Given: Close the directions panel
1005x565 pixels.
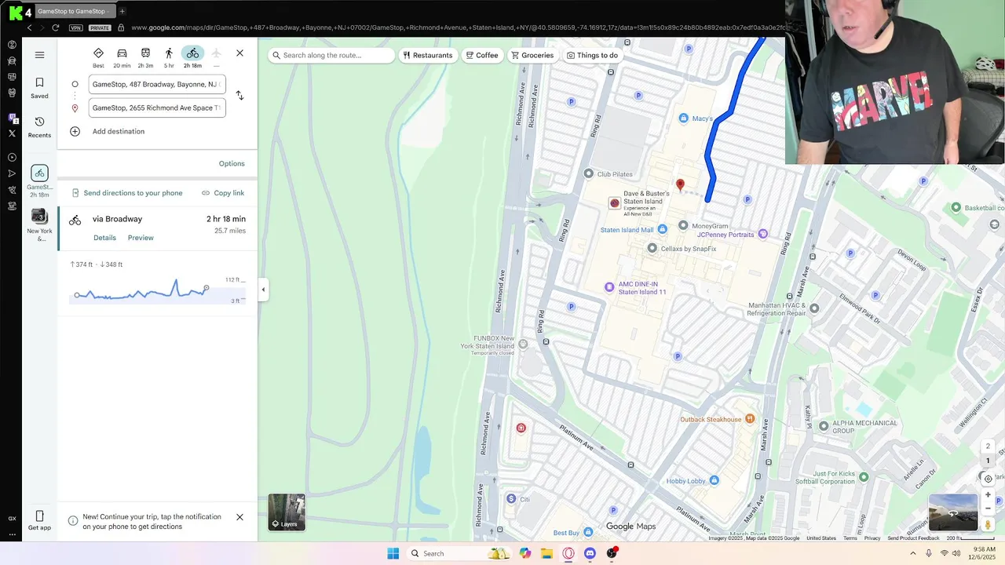Looking at the screenshot, I should [239, 53].
